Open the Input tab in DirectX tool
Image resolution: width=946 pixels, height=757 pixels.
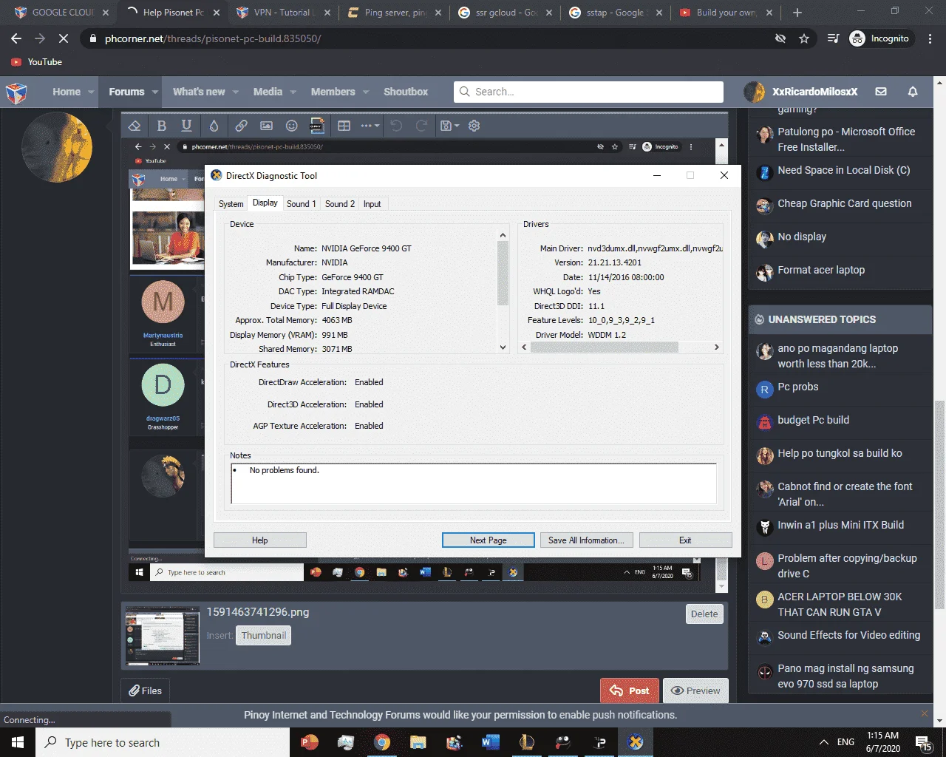pos(372,204)
